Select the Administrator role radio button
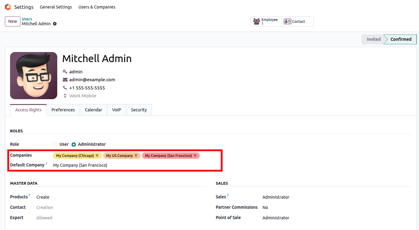 (x=74, y=145)
